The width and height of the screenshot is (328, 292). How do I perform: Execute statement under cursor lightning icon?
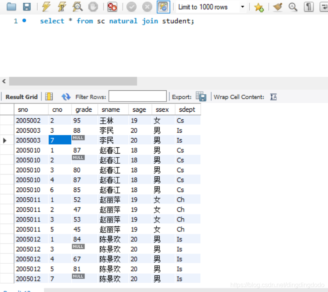62,7
